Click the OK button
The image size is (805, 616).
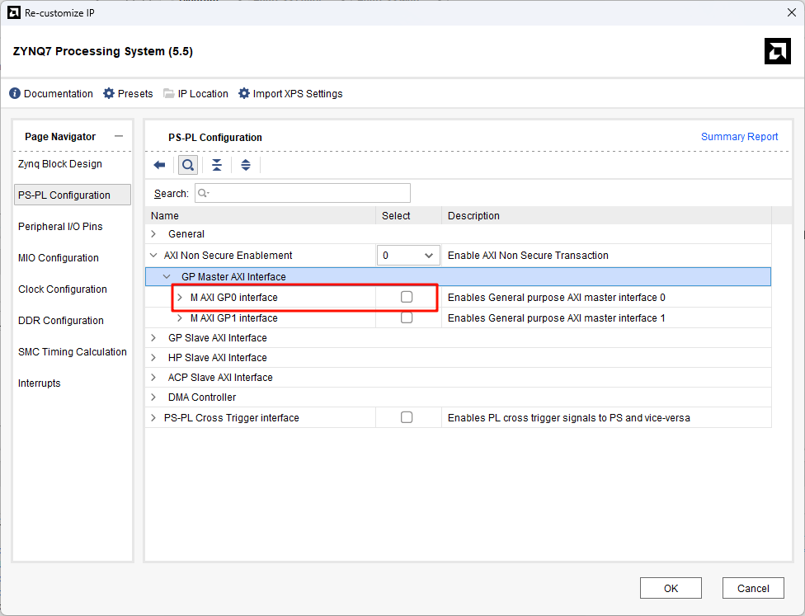click(x=671, y=588)
